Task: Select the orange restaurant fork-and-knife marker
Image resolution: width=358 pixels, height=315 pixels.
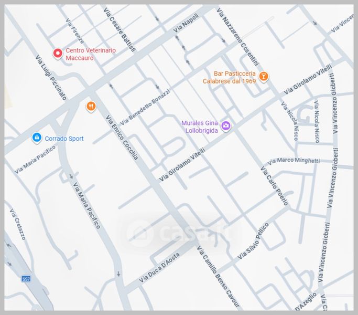Action: pos(91,107)
